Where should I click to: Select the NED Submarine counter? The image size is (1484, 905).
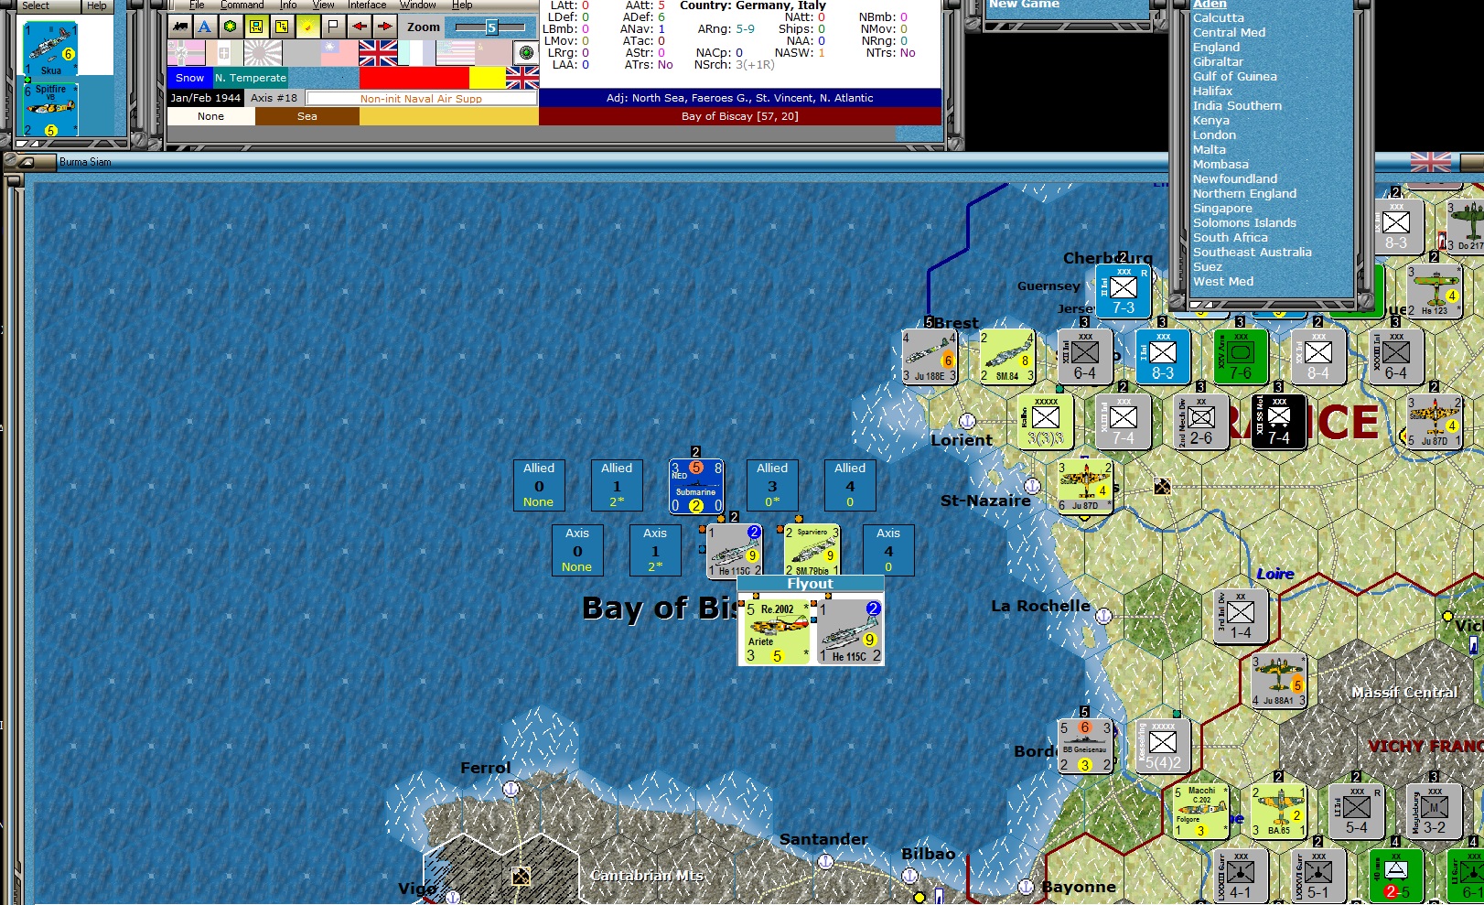tap(696, 486)
